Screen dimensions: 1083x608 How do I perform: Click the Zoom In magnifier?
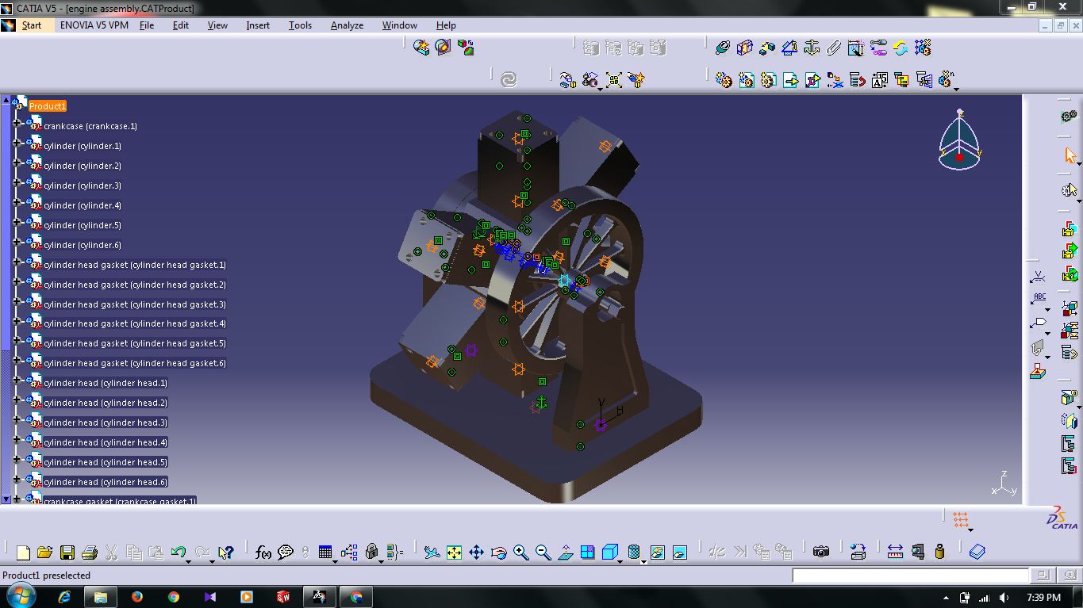(x=520, y=553)
